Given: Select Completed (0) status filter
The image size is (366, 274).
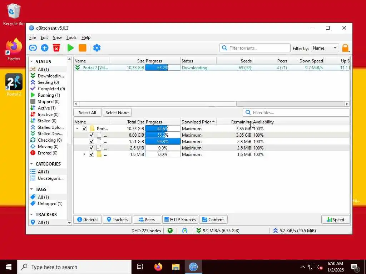Looking at the screenshot, I should tap(48, 88).
